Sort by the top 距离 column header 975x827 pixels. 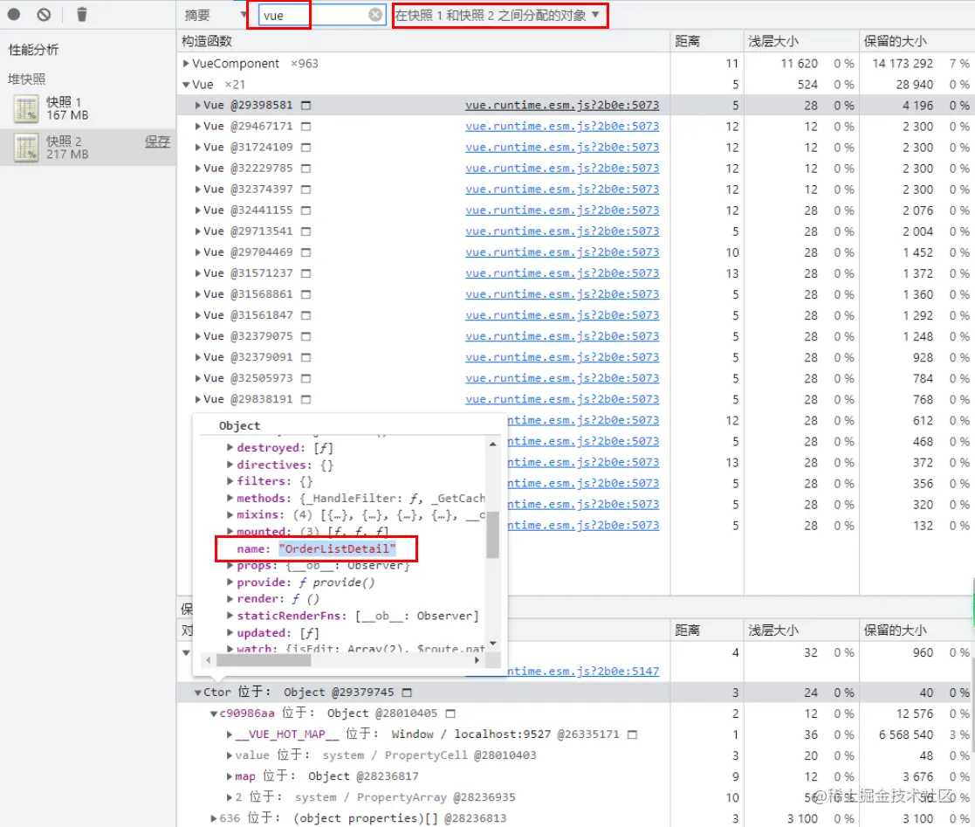click(707, 41)
